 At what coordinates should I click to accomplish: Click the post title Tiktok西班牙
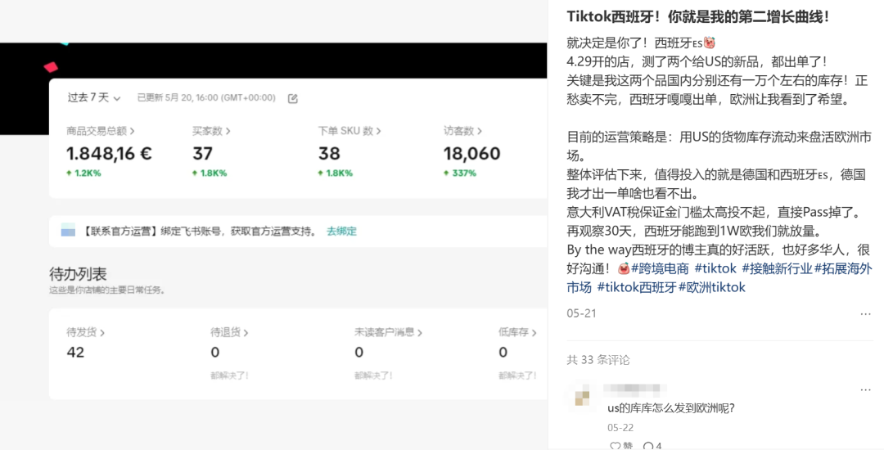click(698, 16)
